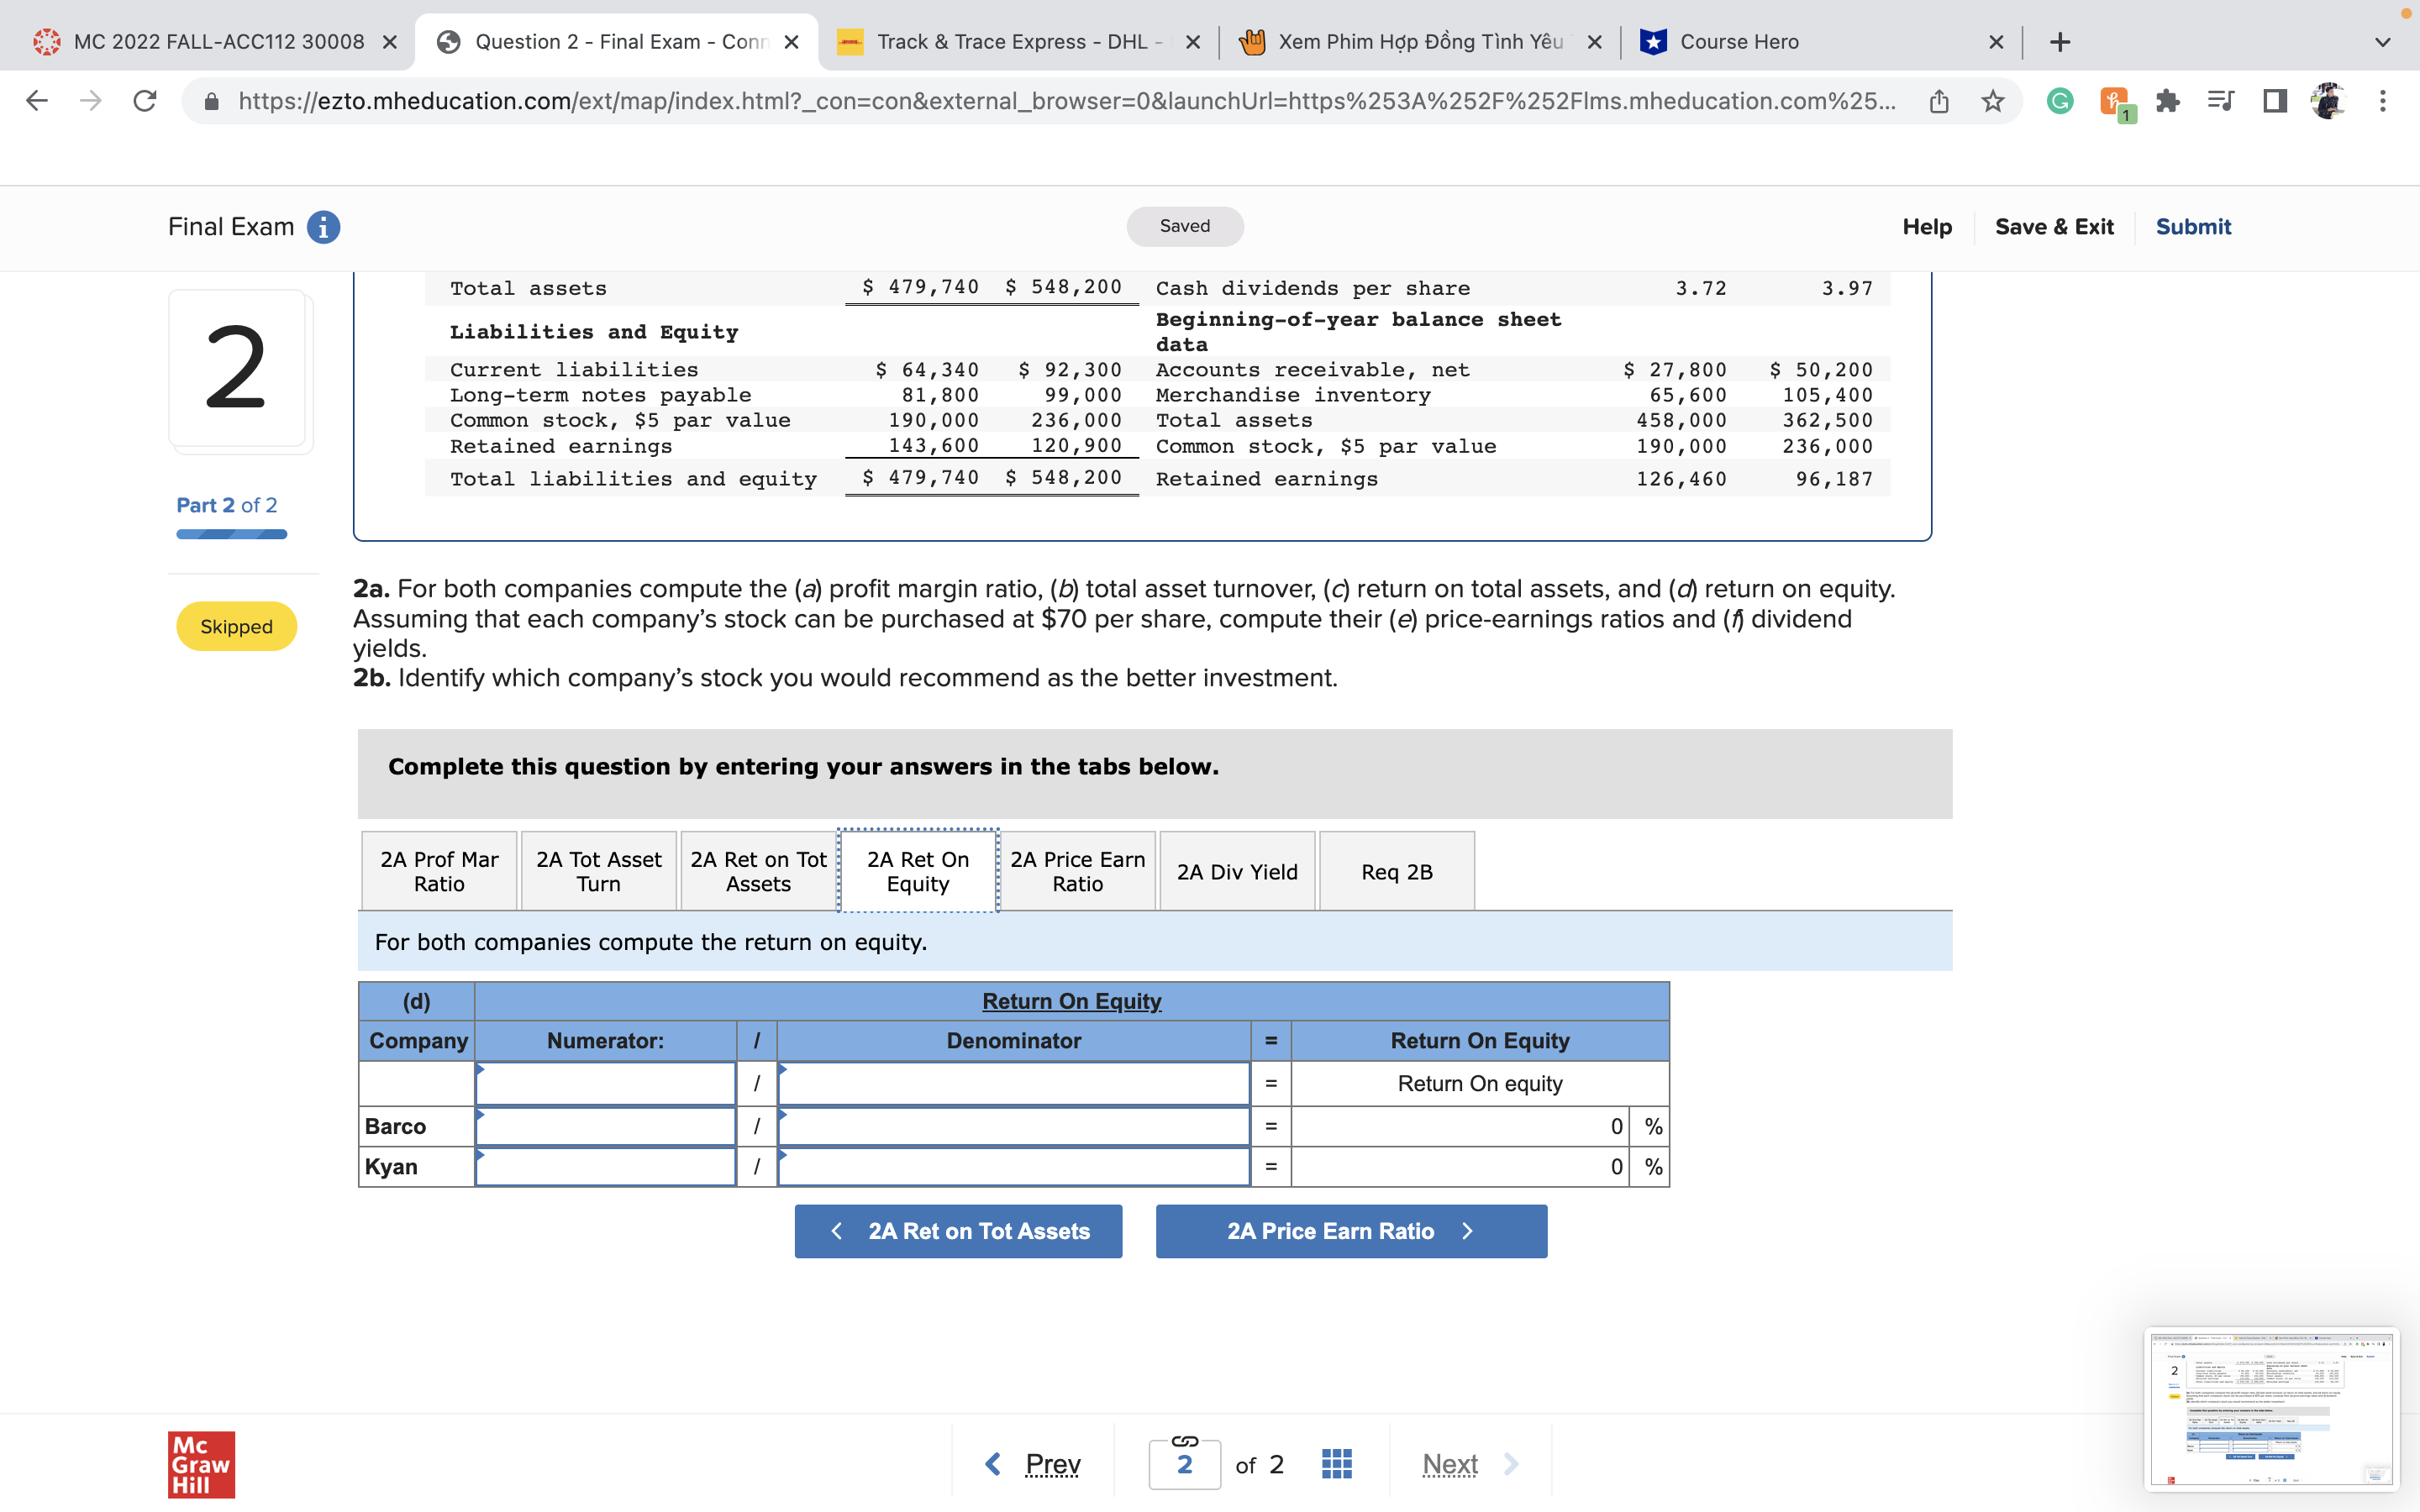The image size is (2420, 1512).
Task: Open Chrome three-dot menu
Action: [x=2383, y=101]
